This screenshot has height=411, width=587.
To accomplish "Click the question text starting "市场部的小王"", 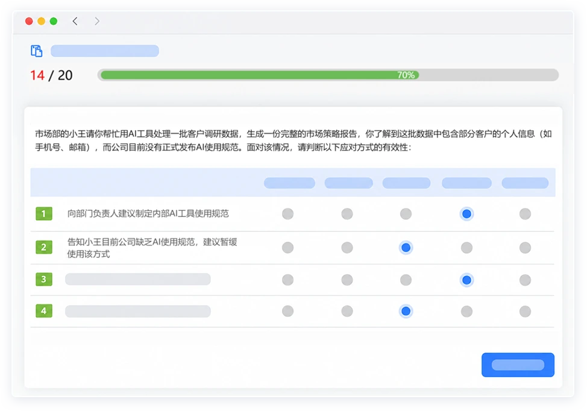I will 293,140.
